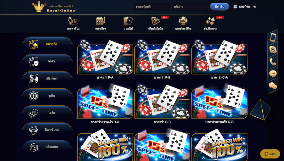The height and width of the screenshot is (161, 284).
Task: Open the แชท chat button
Action: click(x=270, y=154)
